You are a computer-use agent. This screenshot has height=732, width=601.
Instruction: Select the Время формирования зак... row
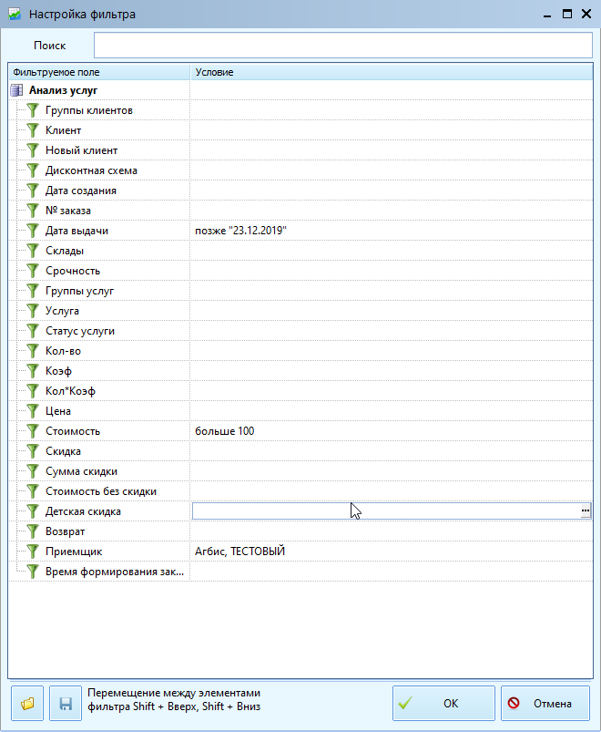click(300, 572)
